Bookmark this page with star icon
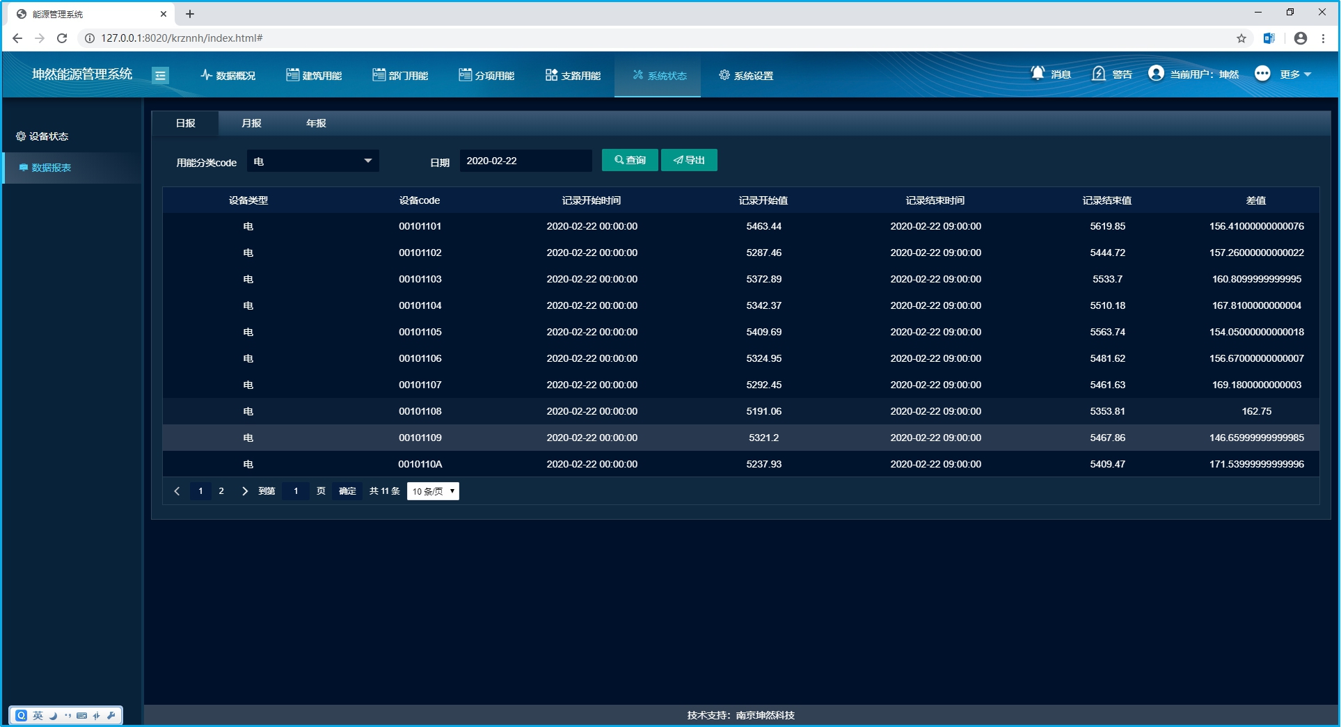Screen dimensions: 1341x727 1241,38
